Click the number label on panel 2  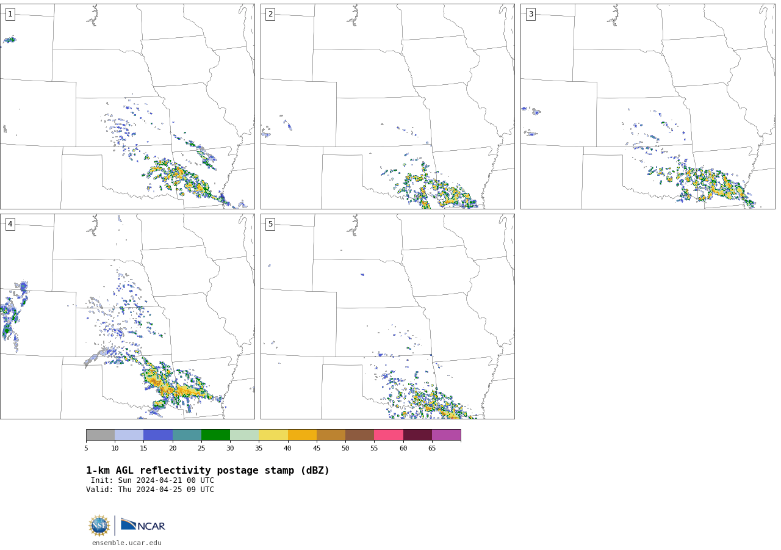pos(270,14)
